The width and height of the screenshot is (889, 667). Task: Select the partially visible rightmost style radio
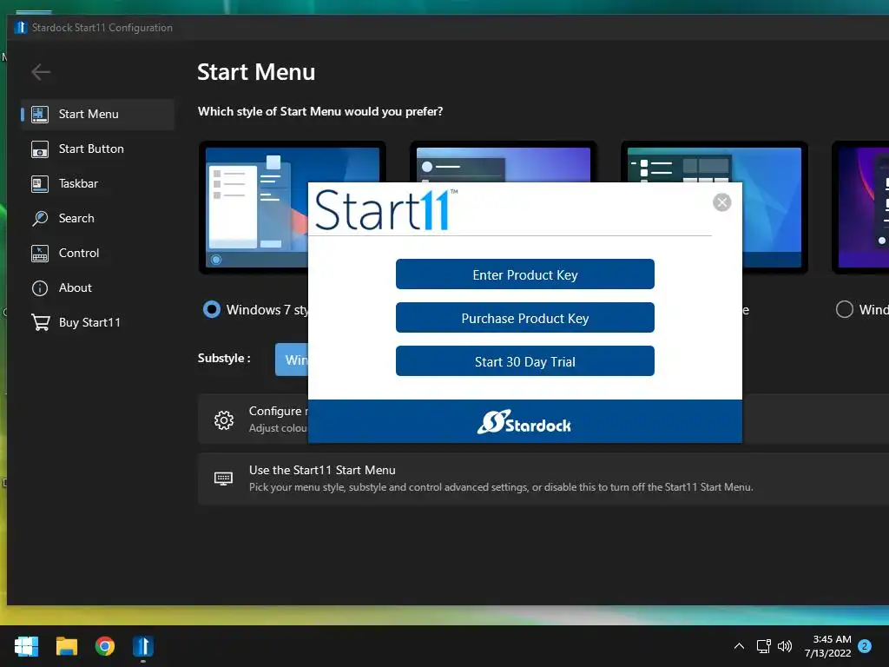click(x=844, y=310)
